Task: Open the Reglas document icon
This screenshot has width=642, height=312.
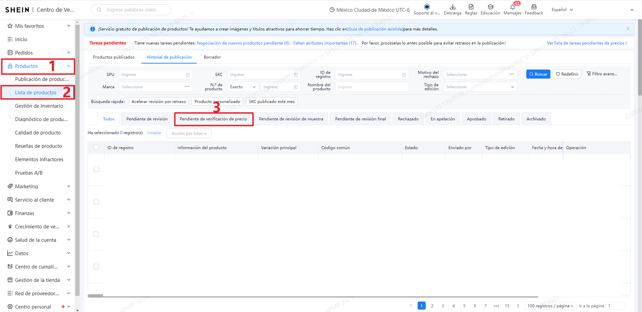Action: point(471,7)
